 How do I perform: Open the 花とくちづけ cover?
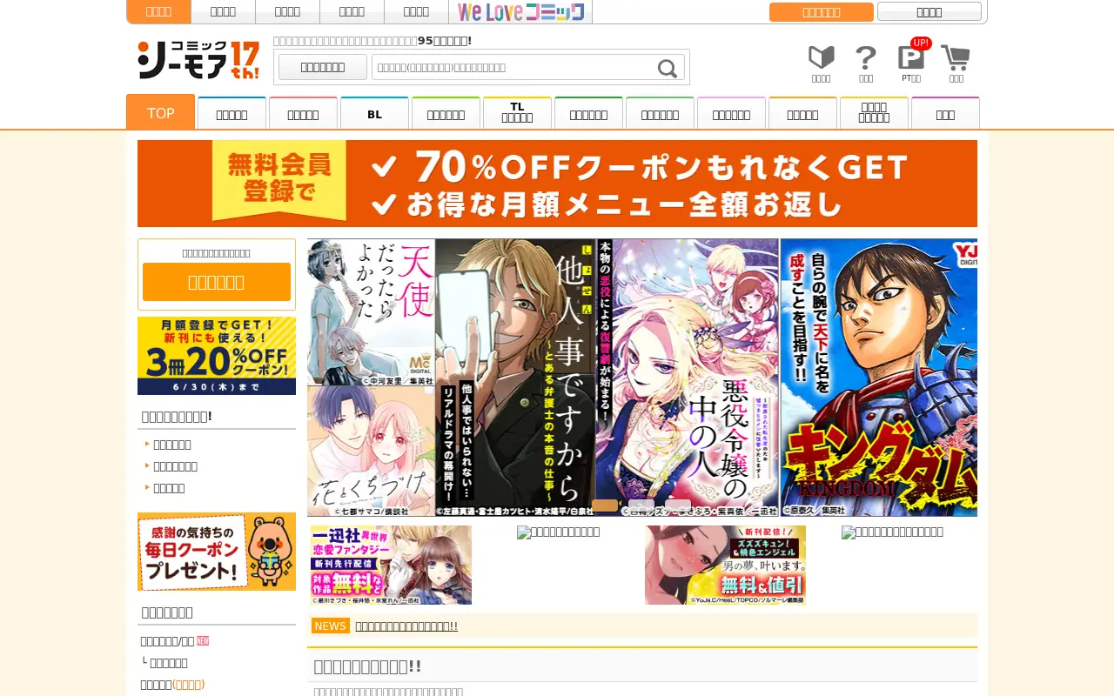371,451
